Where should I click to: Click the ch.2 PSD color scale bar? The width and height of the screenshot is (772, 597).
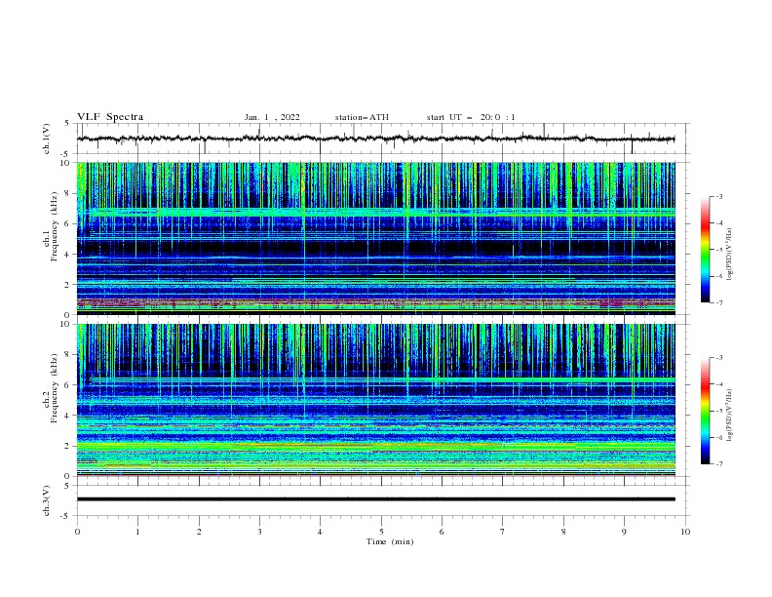(705, 411)
